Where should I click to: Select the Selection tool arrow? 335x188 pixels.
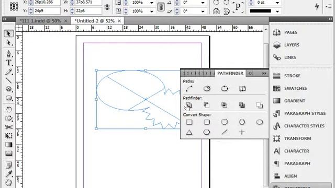[x=8, y=33]
